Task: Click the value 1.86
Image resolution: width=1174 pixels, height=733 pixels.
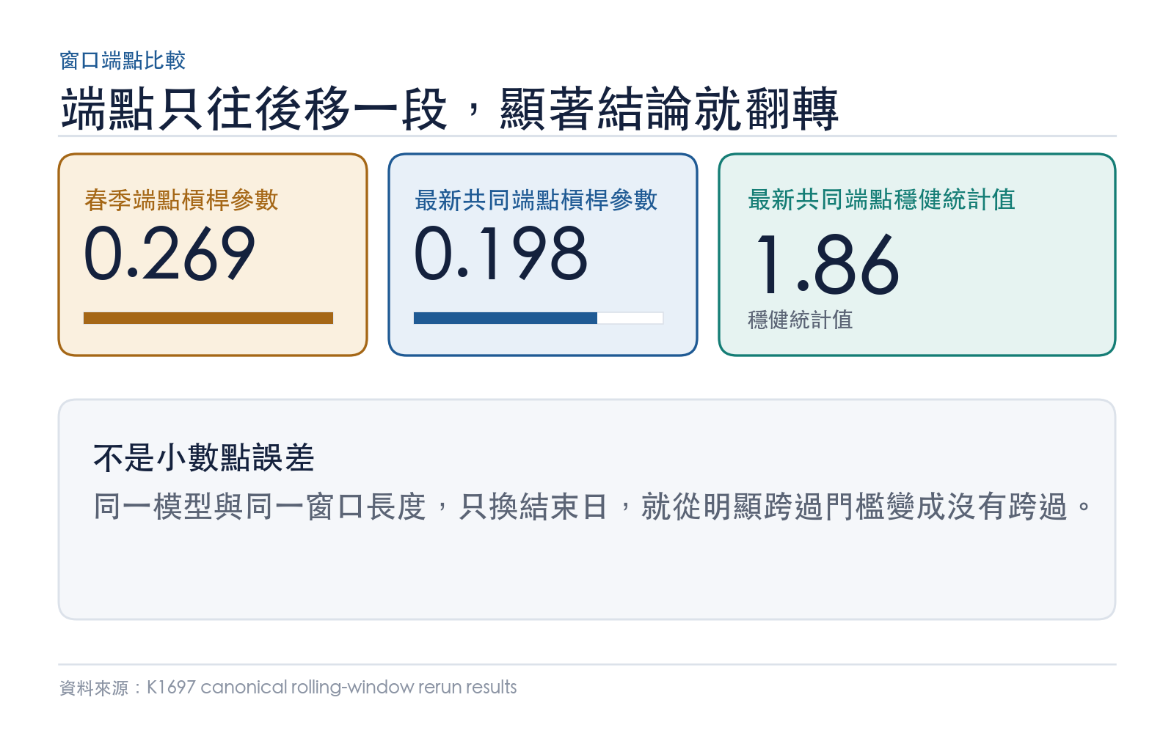Action: pos(827,265)
